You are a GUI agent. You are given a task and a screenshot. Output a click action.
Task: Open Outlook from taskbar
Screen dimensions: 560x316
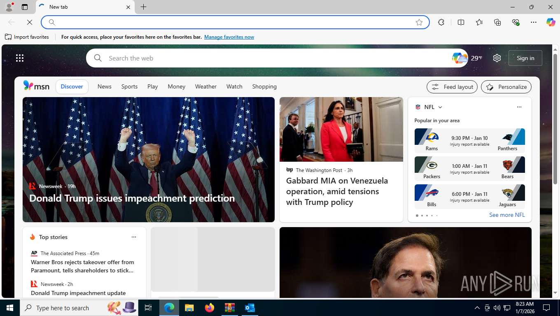point(250,308)
